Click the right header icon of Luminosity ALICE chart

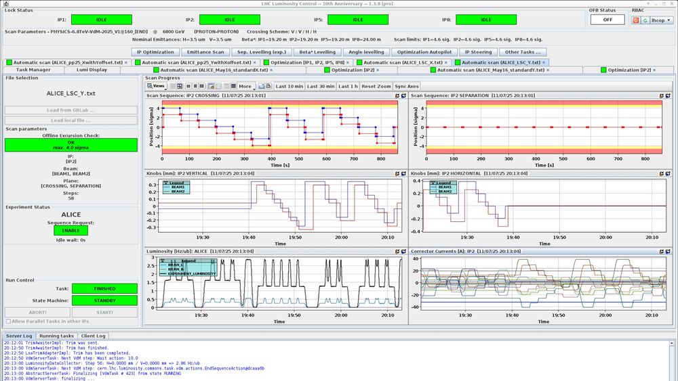(x=403, y=251)
